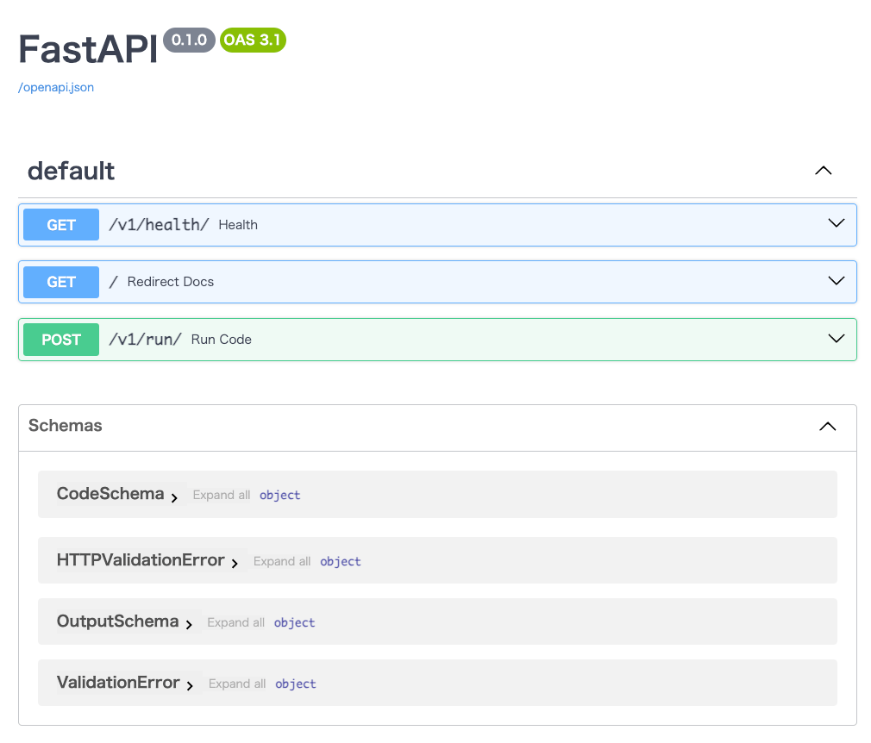Collapse the Schemas section chevron
Screen dimensions: 871x743
pos(828,426)
